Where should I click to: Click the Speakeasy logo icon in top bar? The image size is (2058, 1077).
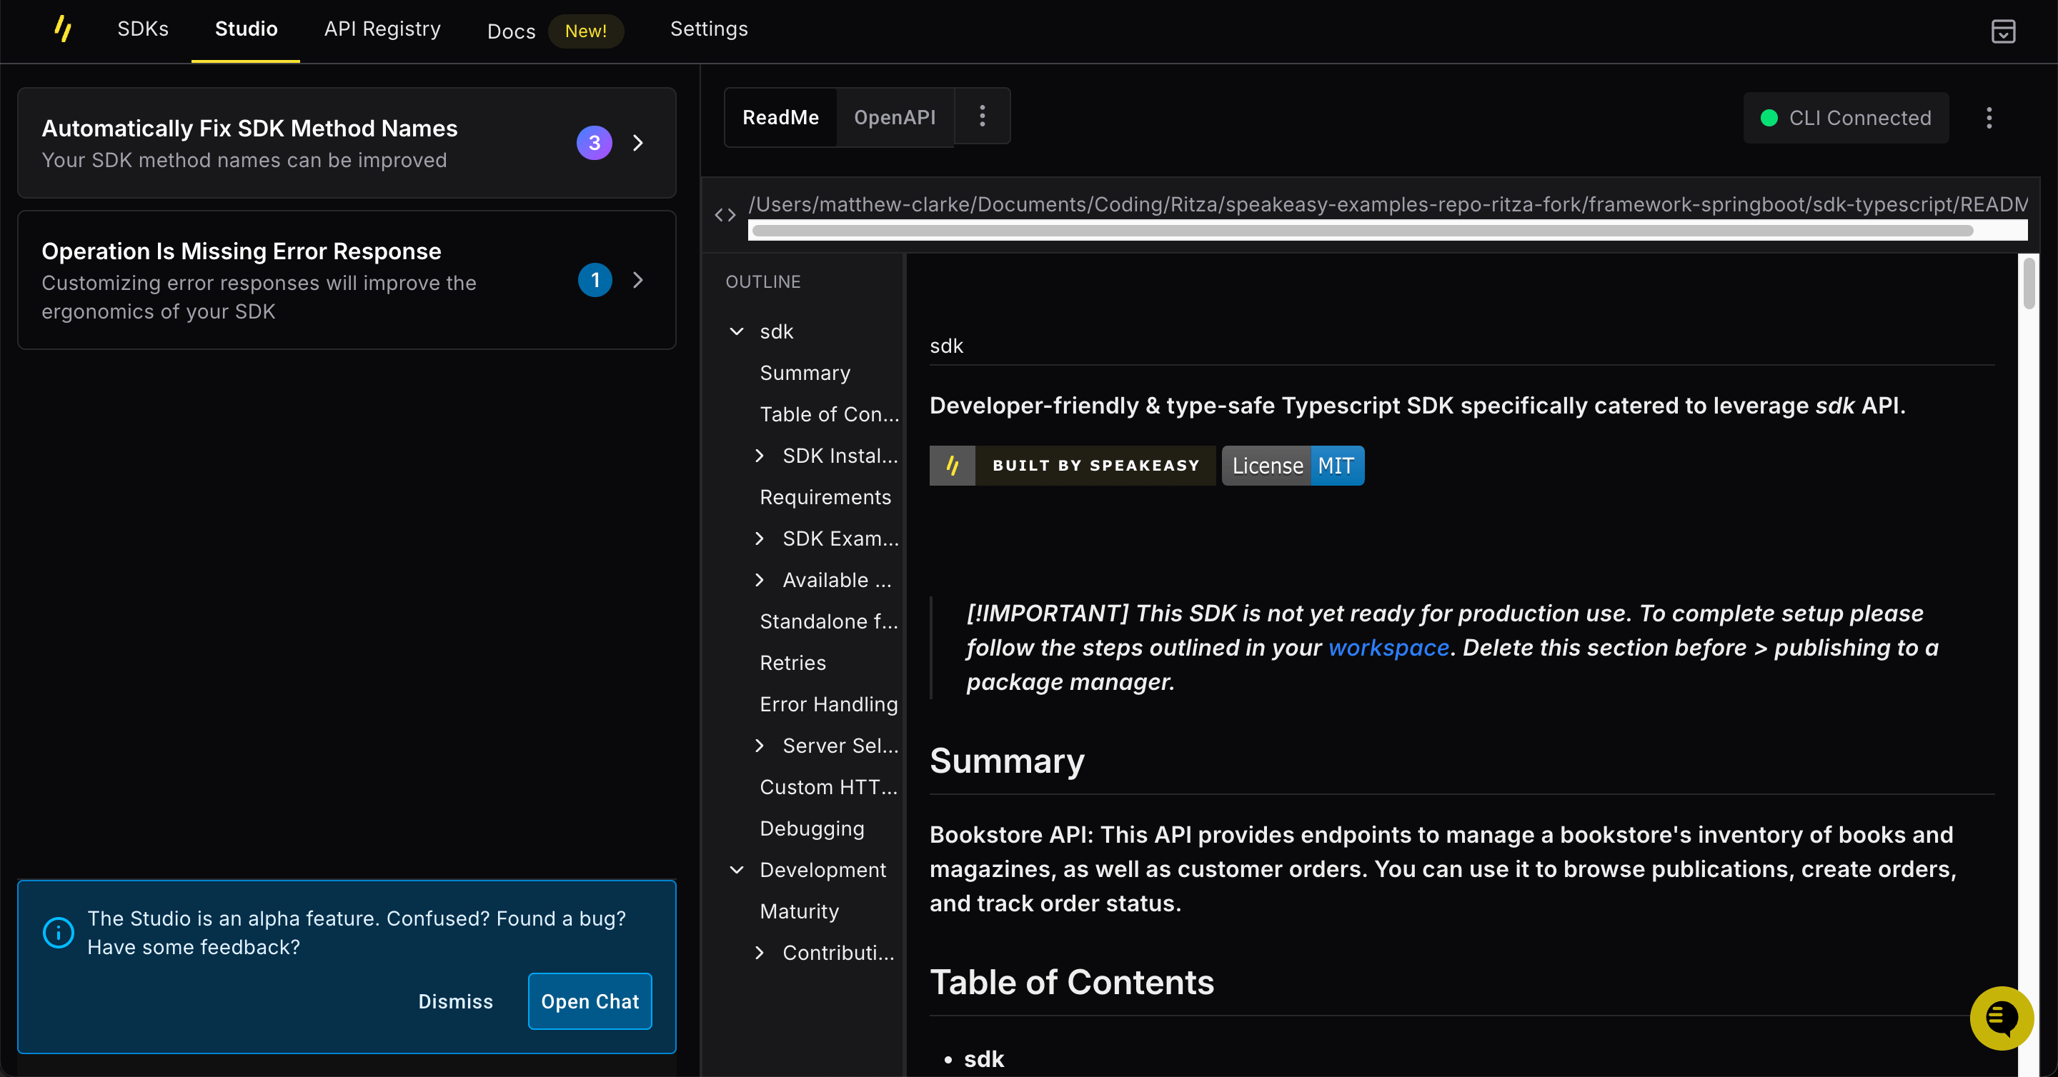point(63,29)
